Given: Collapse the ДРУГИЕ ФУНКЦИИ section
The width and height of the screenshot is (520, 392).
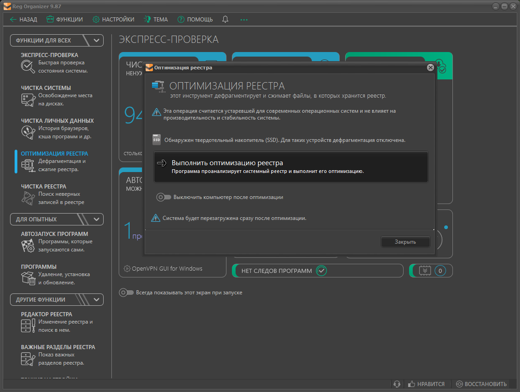Looking at the screenshot, I should [96, 300].
